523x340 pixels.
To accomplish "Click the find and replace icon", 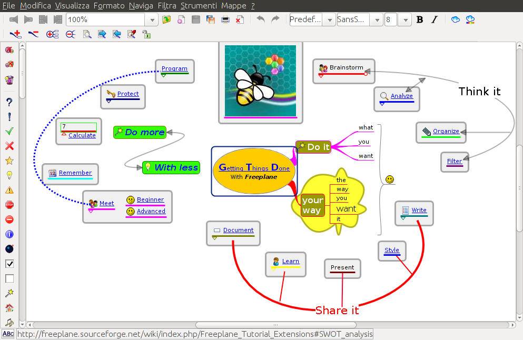I will coord(132,34).
